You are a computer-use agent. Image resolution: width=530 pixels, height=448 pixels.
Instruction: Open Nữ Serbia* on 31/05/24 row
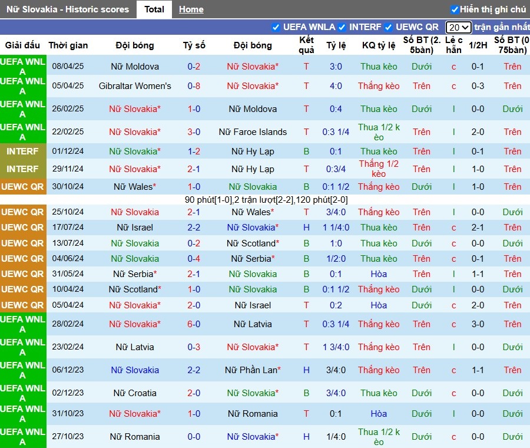pos(135,274)
